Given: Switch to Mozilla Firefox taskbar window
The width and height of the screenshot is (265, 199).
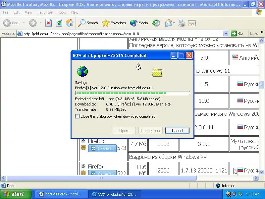Looking at the screenshot, I should 61,194.
